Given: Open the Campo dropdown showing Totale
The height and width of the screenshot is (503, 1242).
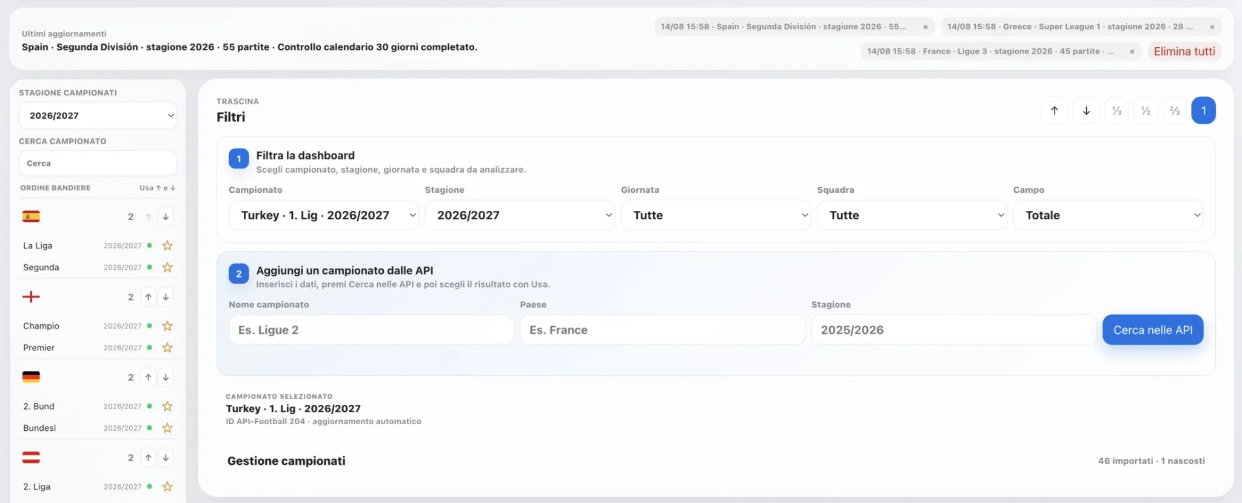Looking at the screenshot, I should [1108, 215].
